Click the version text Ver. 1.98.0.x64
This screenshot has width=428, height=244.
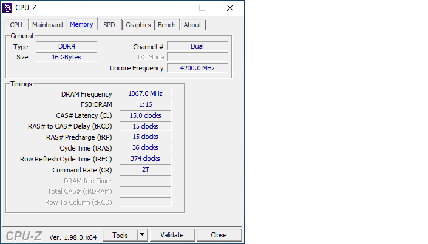[73, 237]
